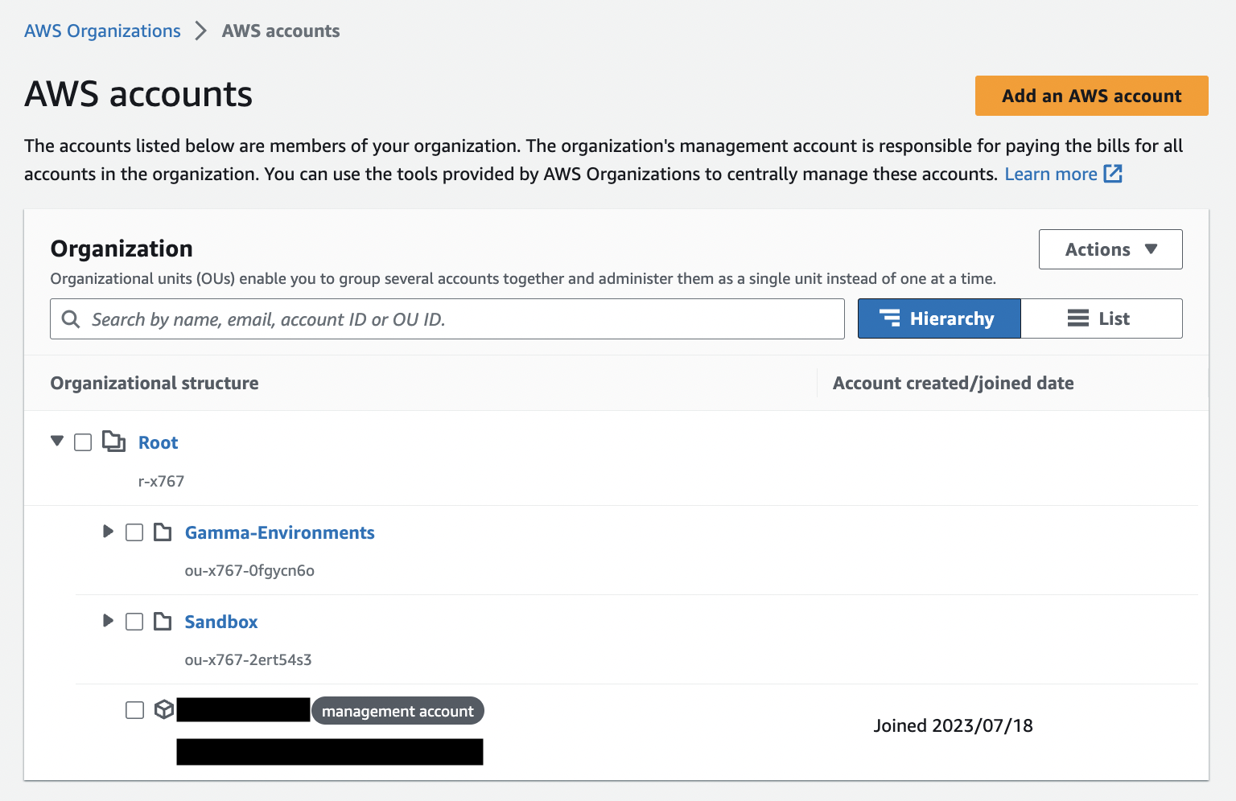Expand the Gamma-Environments organizational unit
This screenshot has width=1236, height=801.
[108, 532]
